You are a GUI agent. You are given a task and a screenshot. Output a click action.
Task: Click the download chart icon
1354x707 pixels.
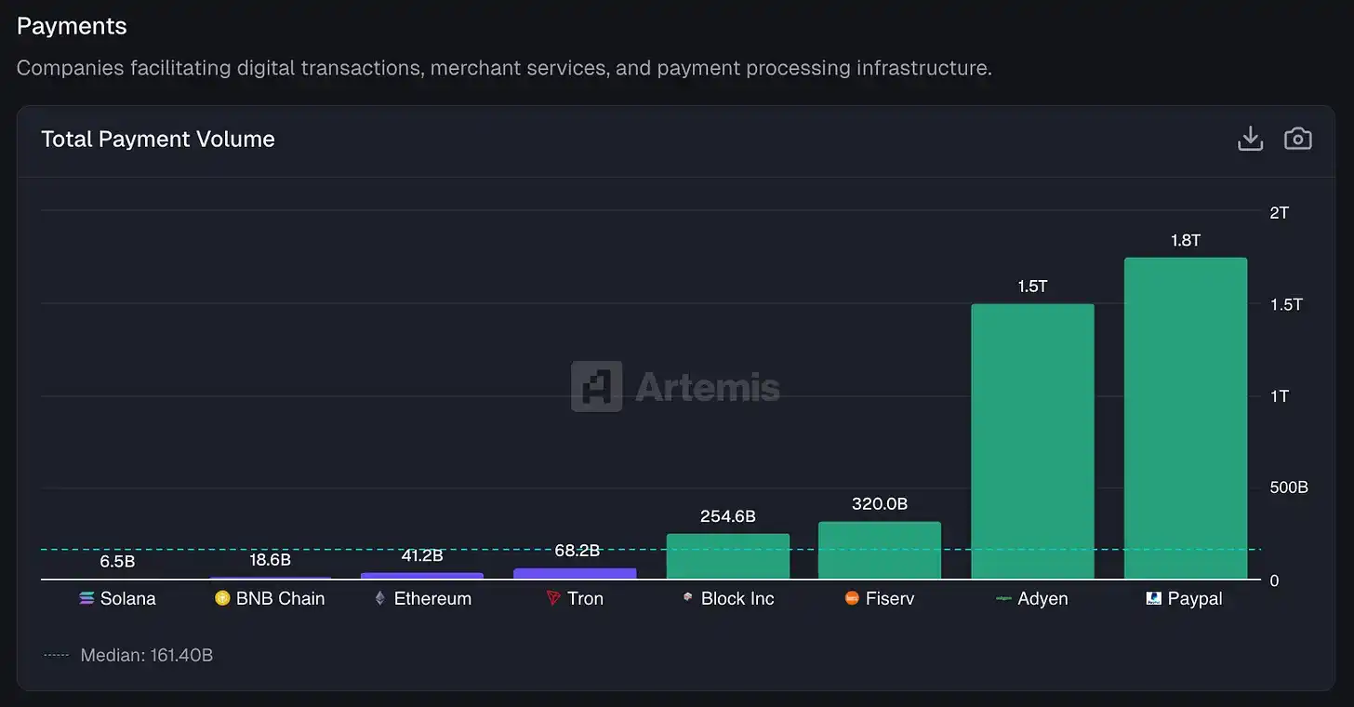click(1250, 138)
